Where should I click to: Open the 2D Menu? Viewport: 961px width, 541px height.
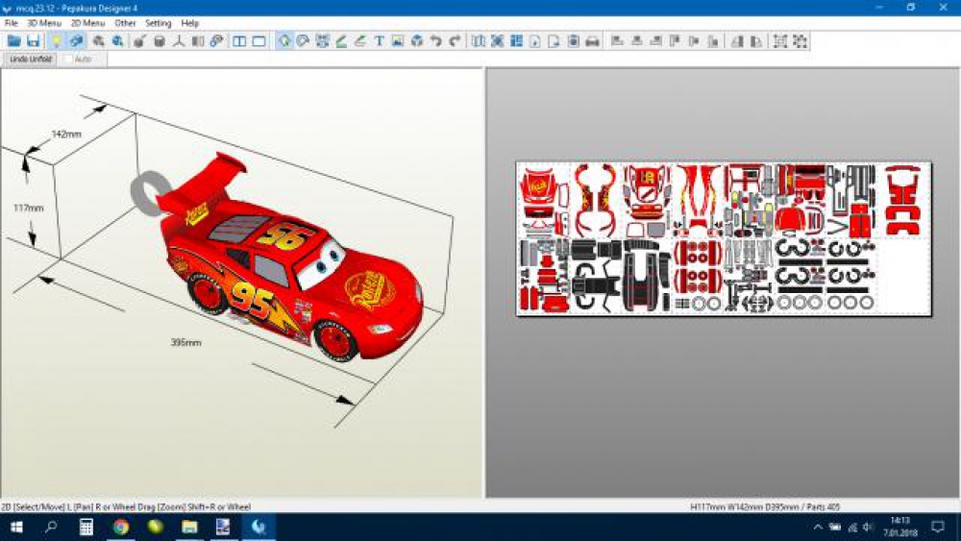click(x=87, y=23)
